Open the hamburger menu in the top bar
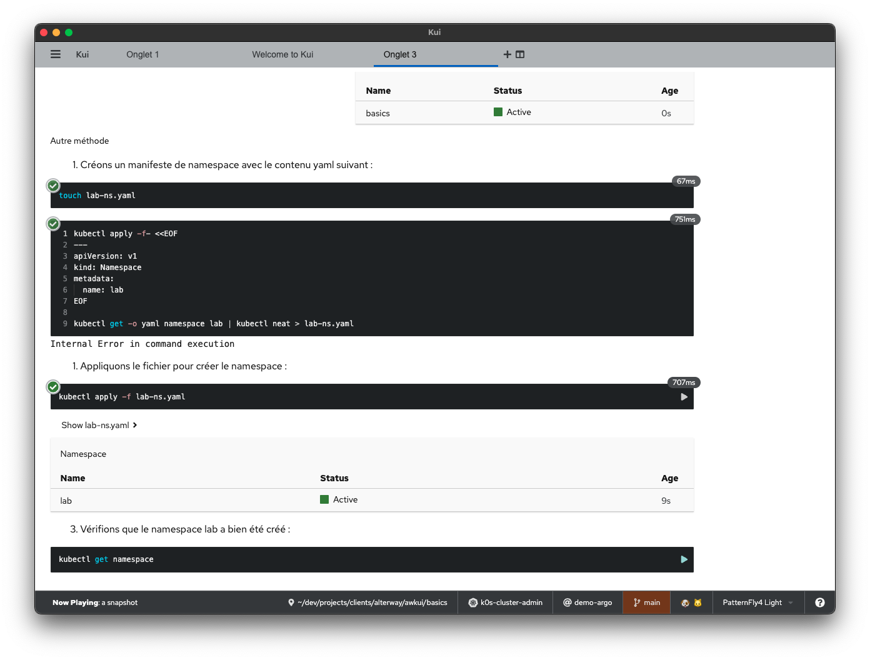The height and width of the screenshot is (660, 870). click(x=56, y=54)
